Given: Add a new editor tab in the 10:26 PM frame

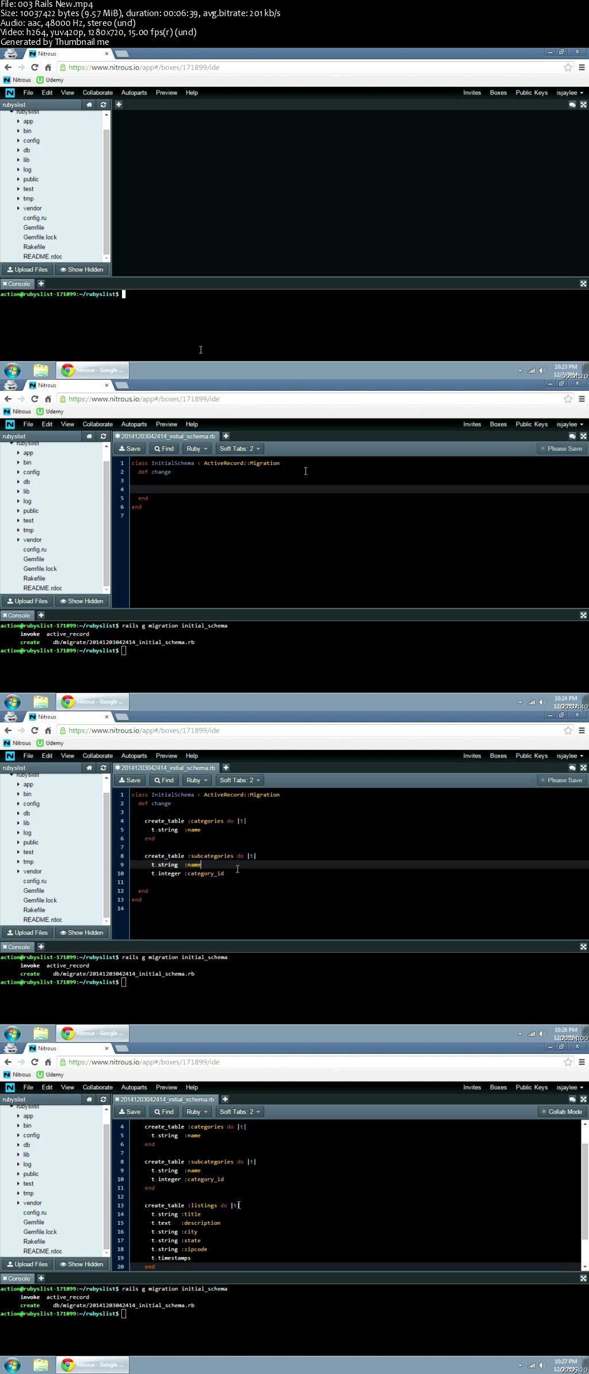Looking at the screenshot, I should (226, 768).
